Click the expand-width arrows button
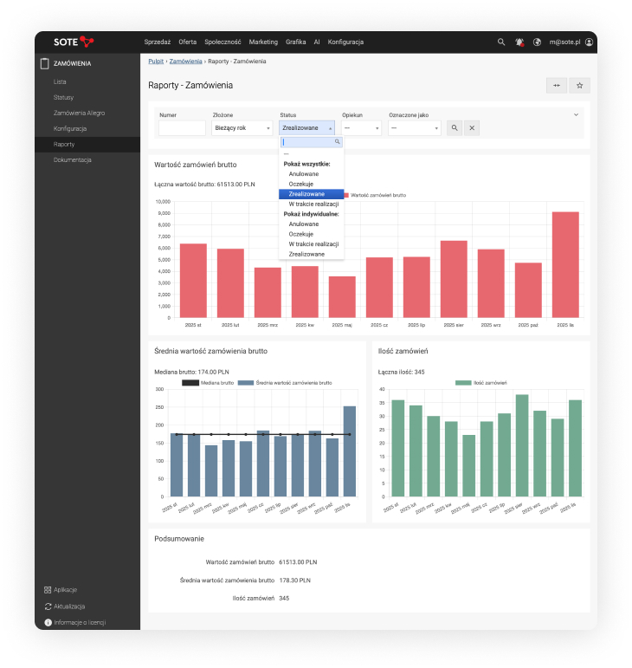The width and height of the screenshot is (632, 668). pos(557,86)
